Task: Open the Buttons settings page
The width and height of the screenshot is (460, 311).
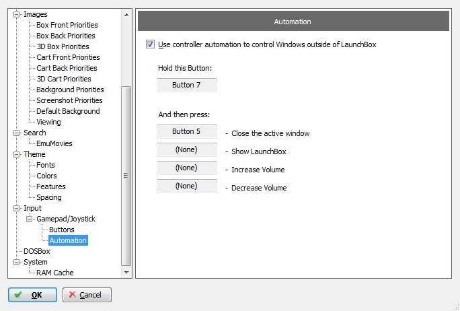Action: pyautogui.click(x=62, y=230)
